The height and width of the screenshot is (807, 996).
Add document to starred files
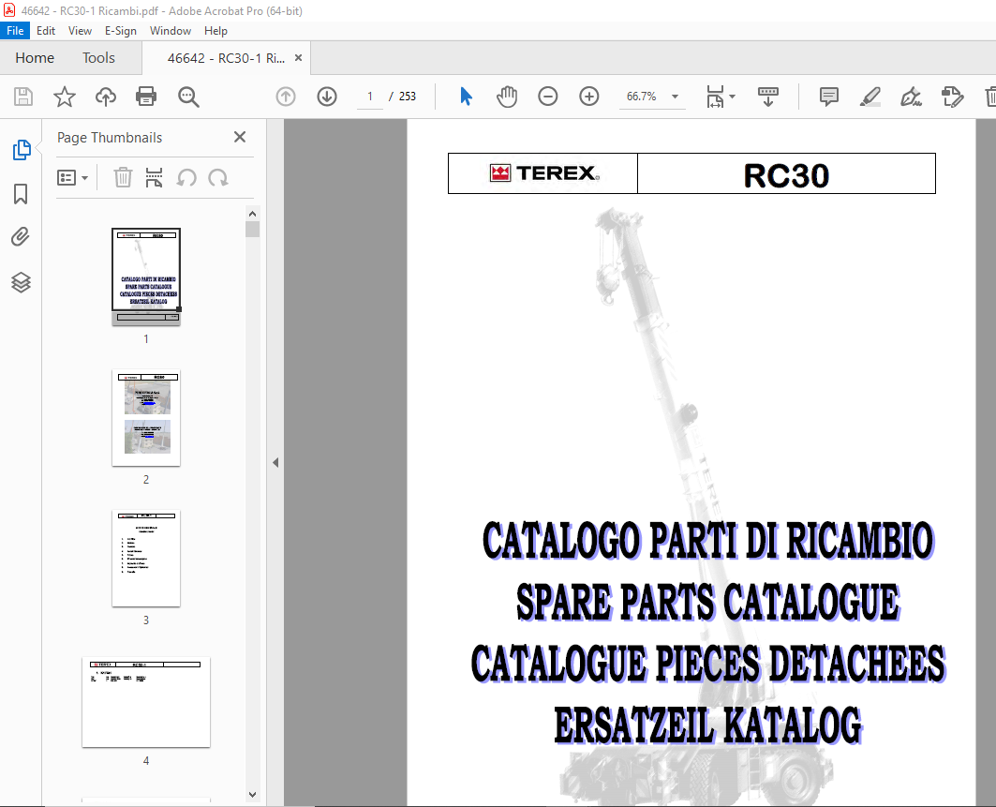(64, 97)
